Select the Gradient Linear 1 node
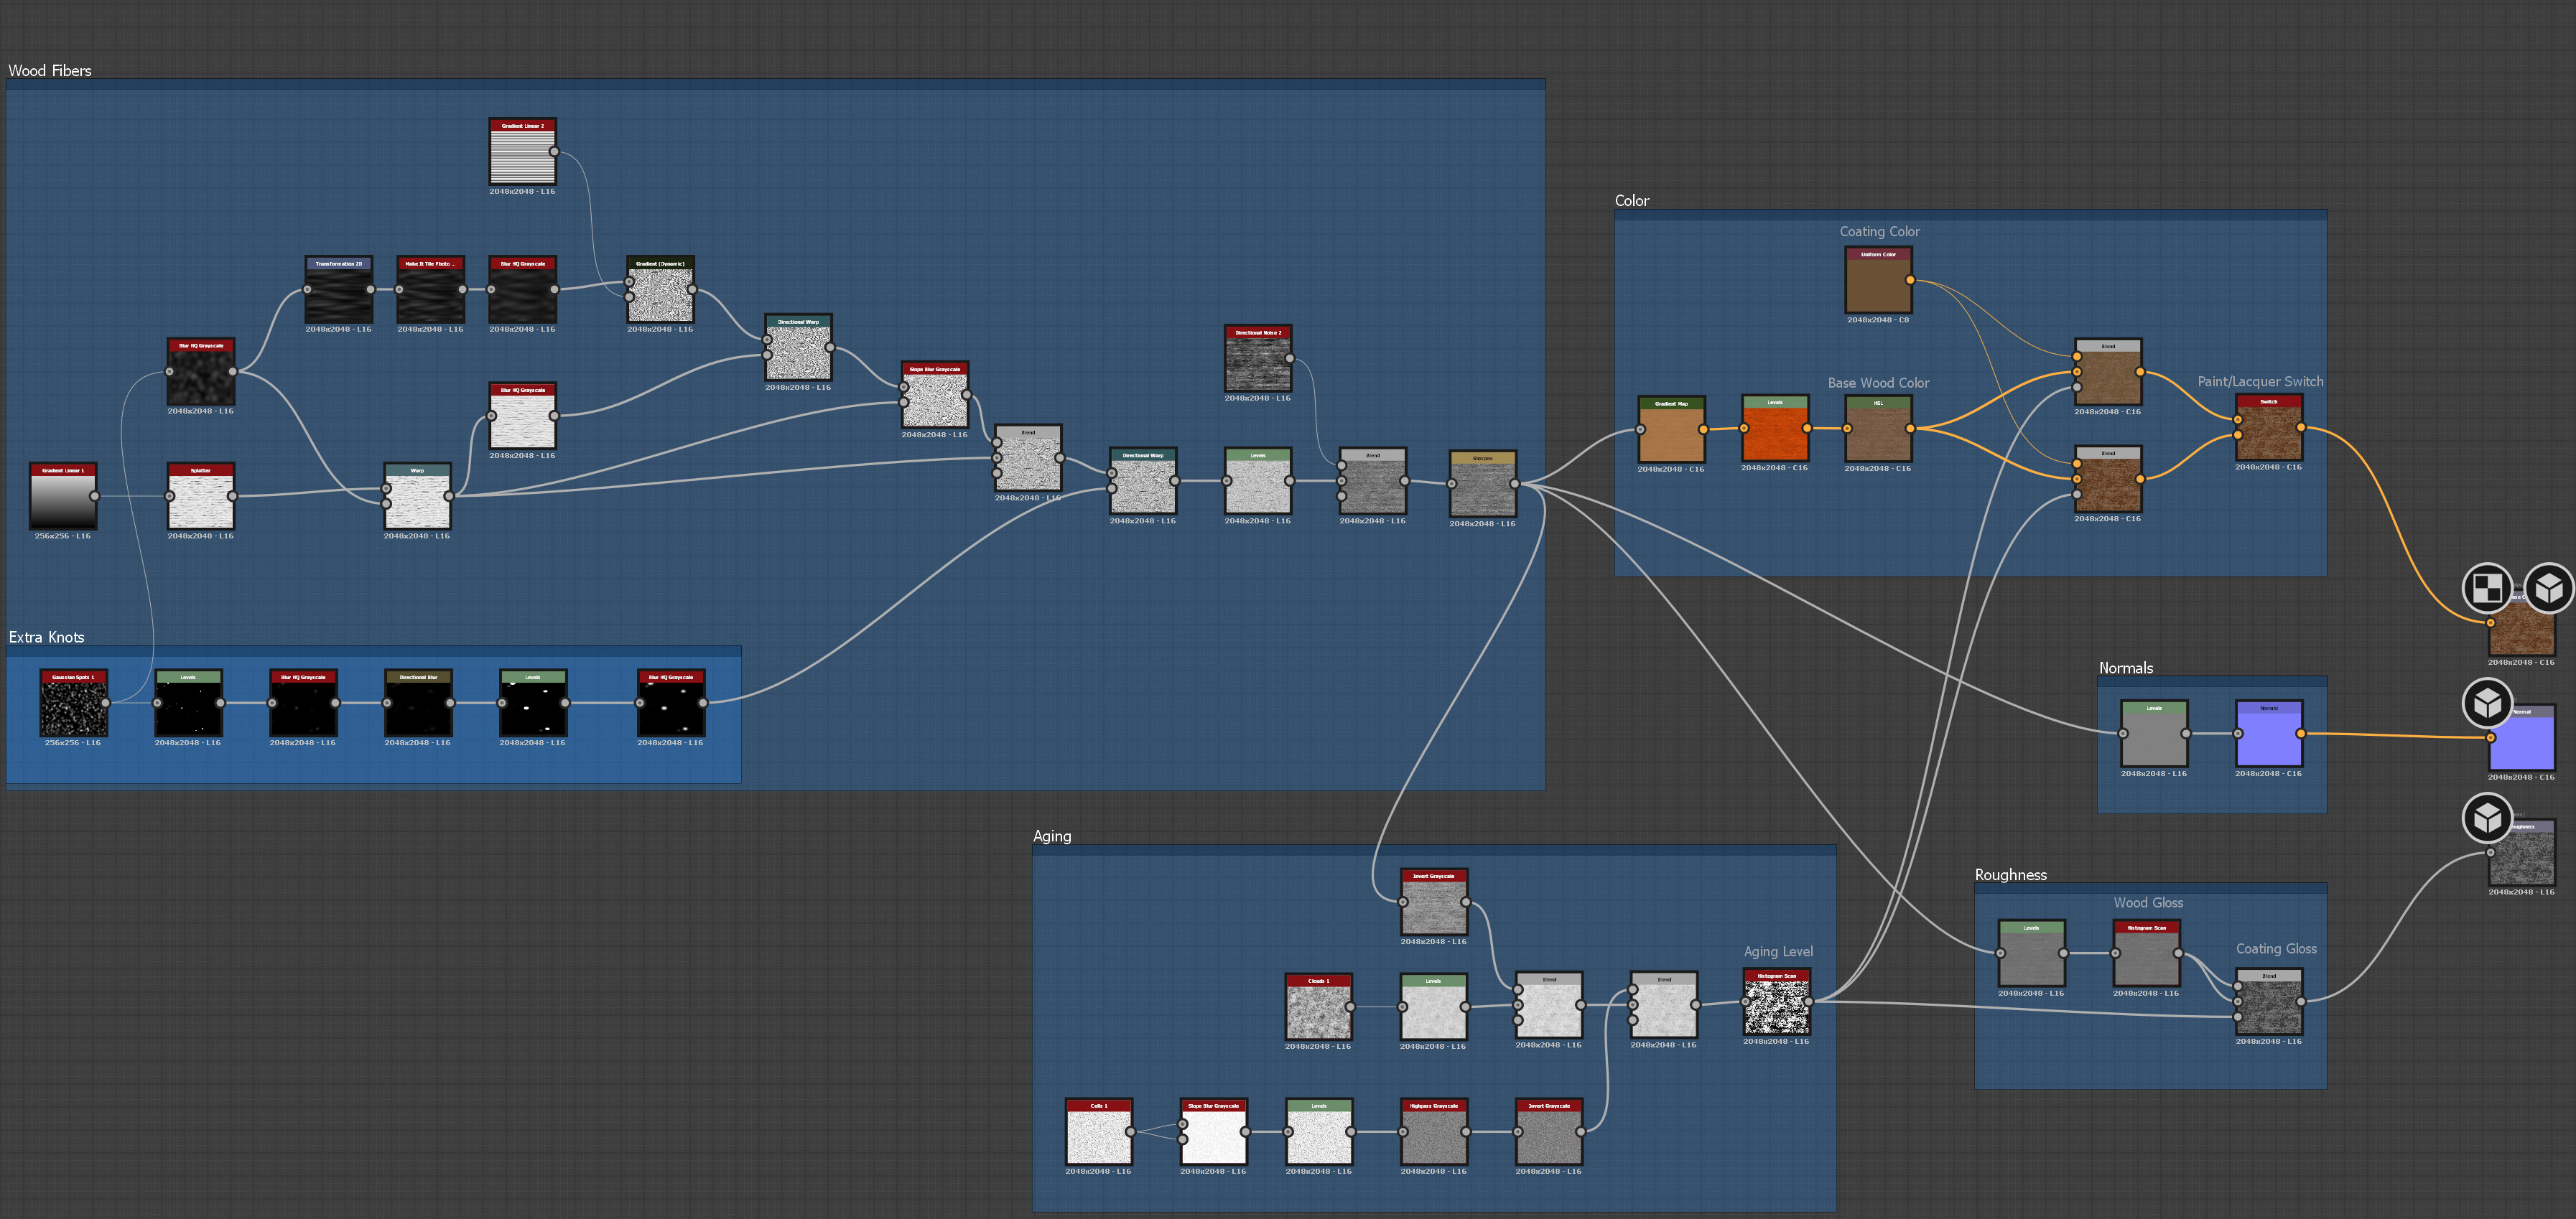Image resolution: width=2576 pixels, height=1219 pixels. (x=63, y=496)
